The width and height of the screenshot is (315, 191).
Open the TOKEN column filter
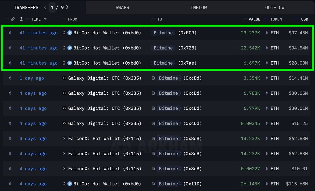click(266, 19)
